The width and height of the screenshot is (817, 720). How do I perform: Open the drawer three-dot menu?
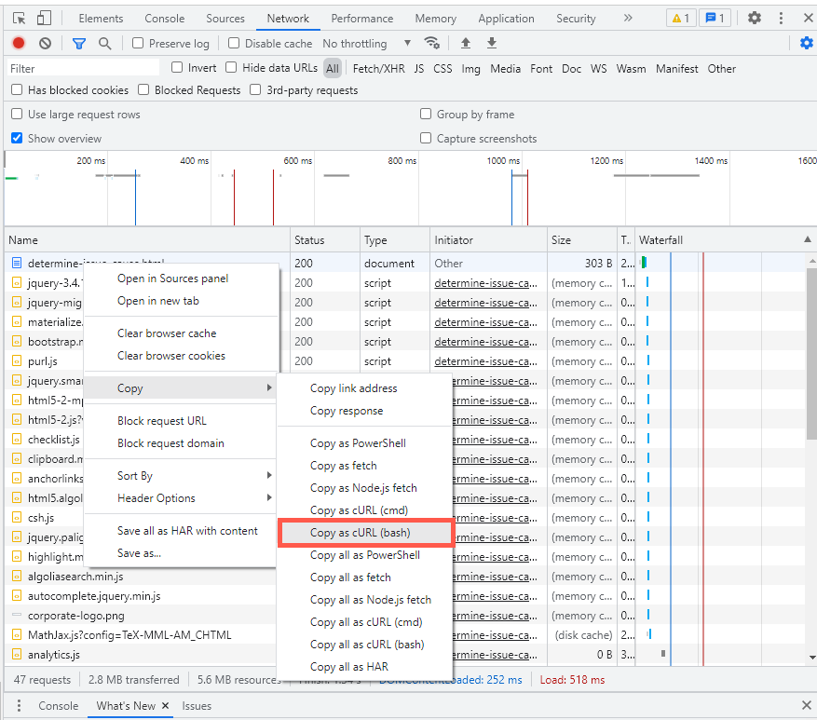(x=19, y=706)
